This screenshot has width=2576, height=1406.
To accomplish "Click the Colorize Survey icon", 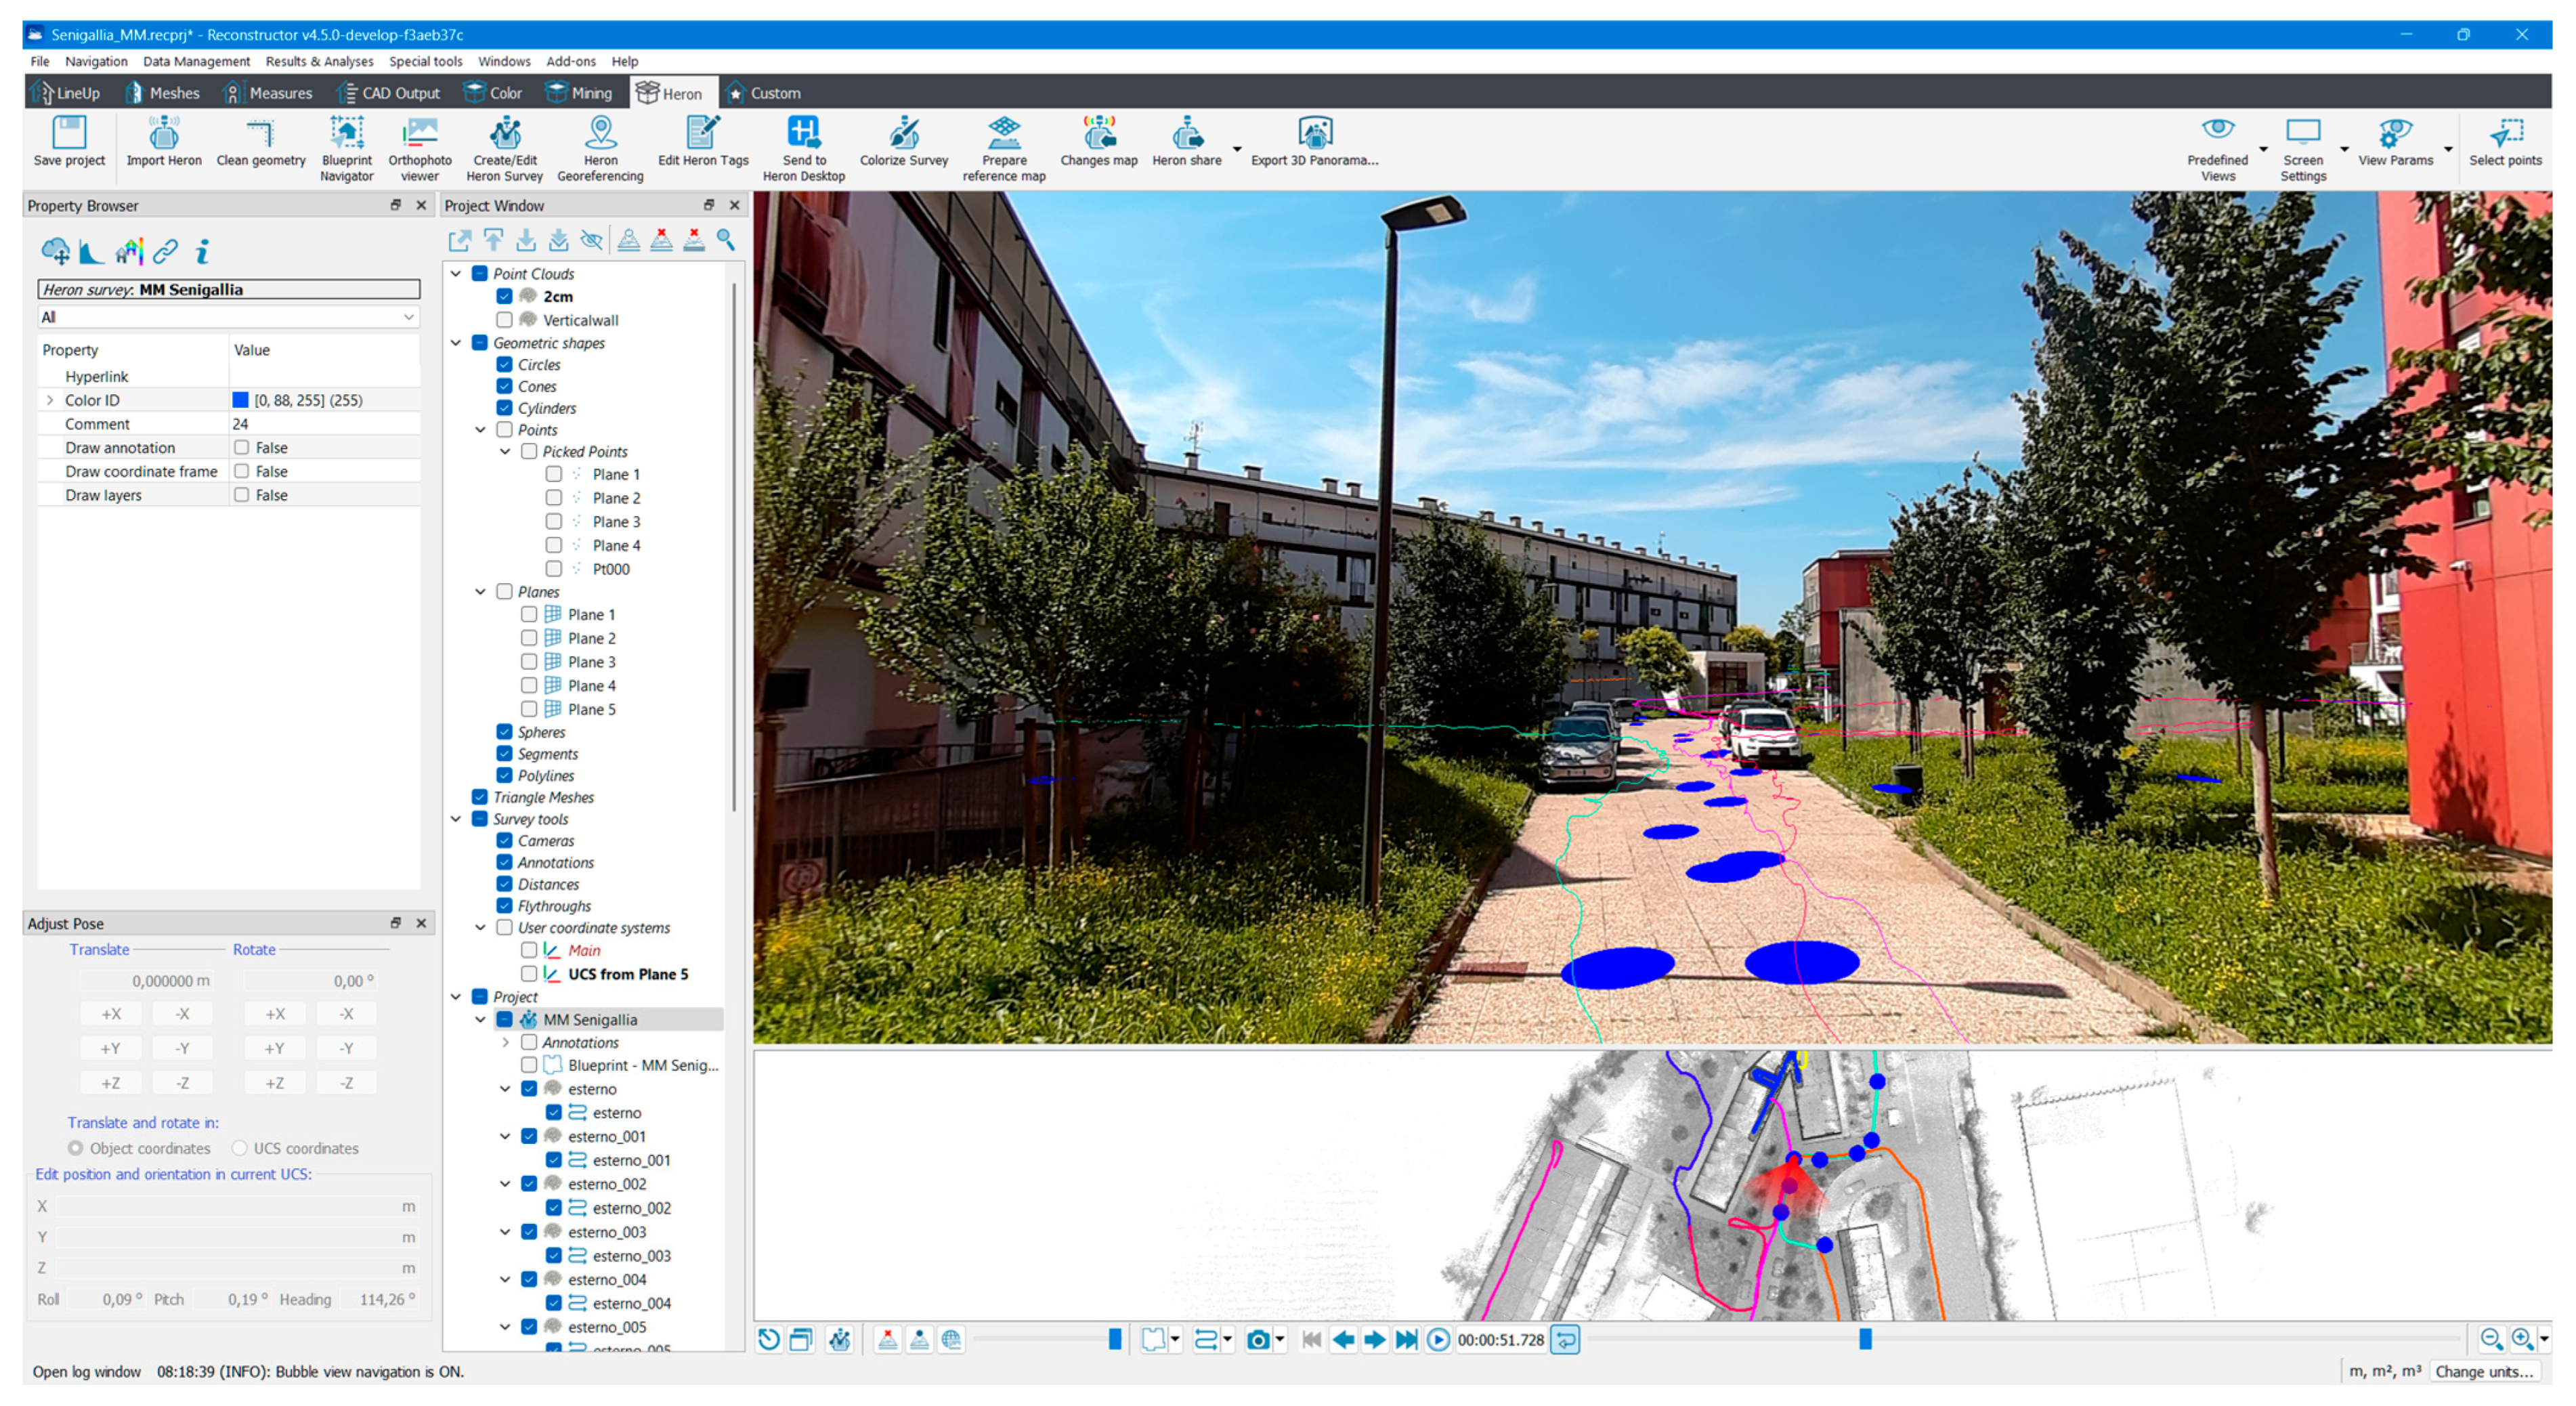I will pos(903,133).
